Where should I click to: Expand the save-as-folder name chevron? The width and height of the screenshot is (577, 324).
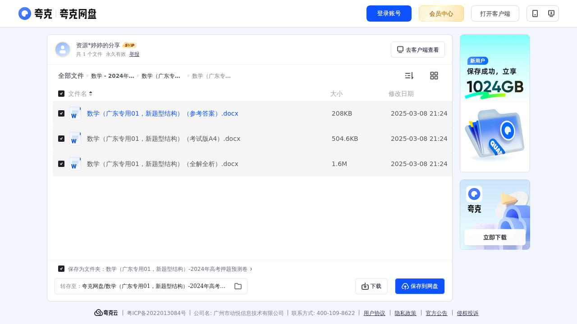[x=251, y=269]
